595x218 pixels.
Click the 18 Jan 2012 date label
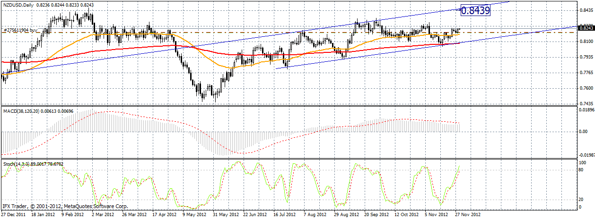click(x=44, y=214)
